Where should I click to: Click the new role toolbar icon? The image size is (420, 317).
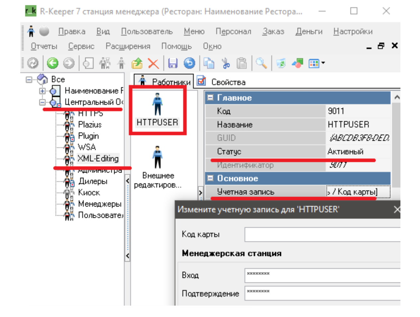(88, 63)
